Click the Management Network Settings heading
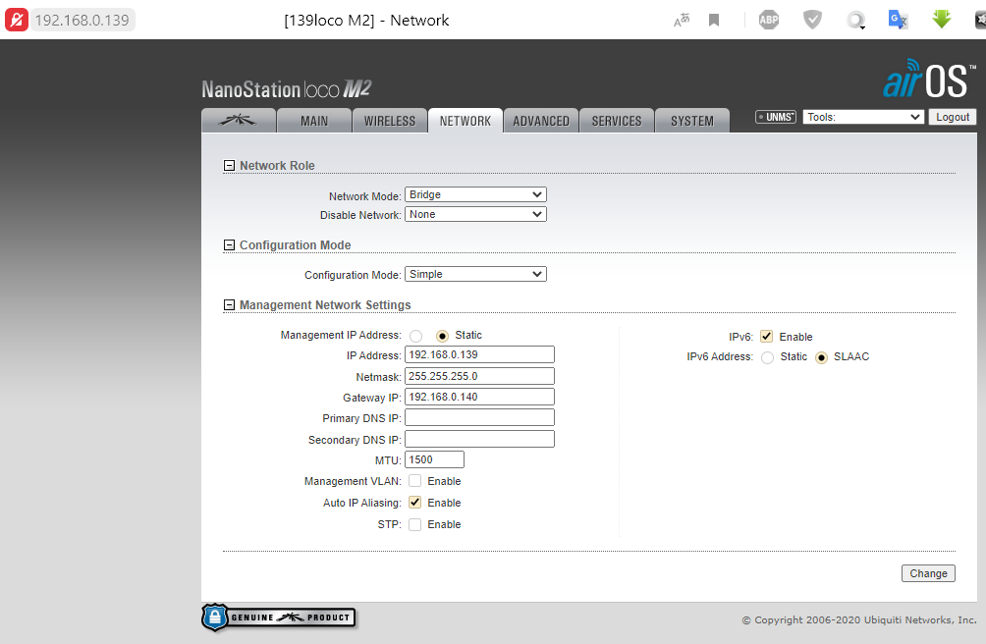 [325, 305]
